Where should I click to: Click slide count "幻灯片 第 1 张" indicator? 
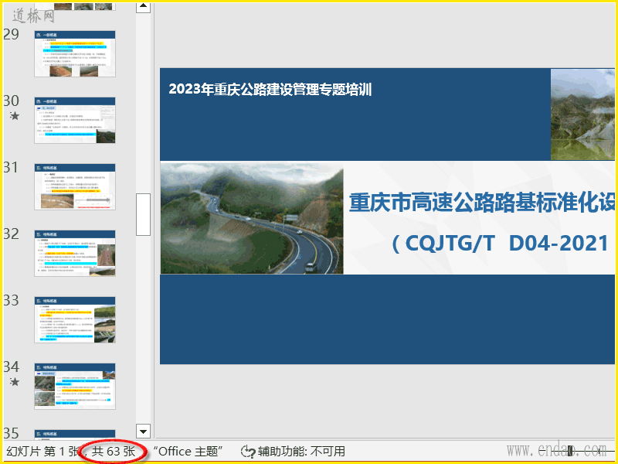(x=43, y=451)
